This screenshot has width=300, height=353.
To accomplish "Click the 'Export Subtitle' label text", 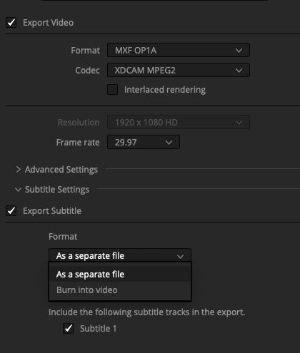I will tap(52, 211).
